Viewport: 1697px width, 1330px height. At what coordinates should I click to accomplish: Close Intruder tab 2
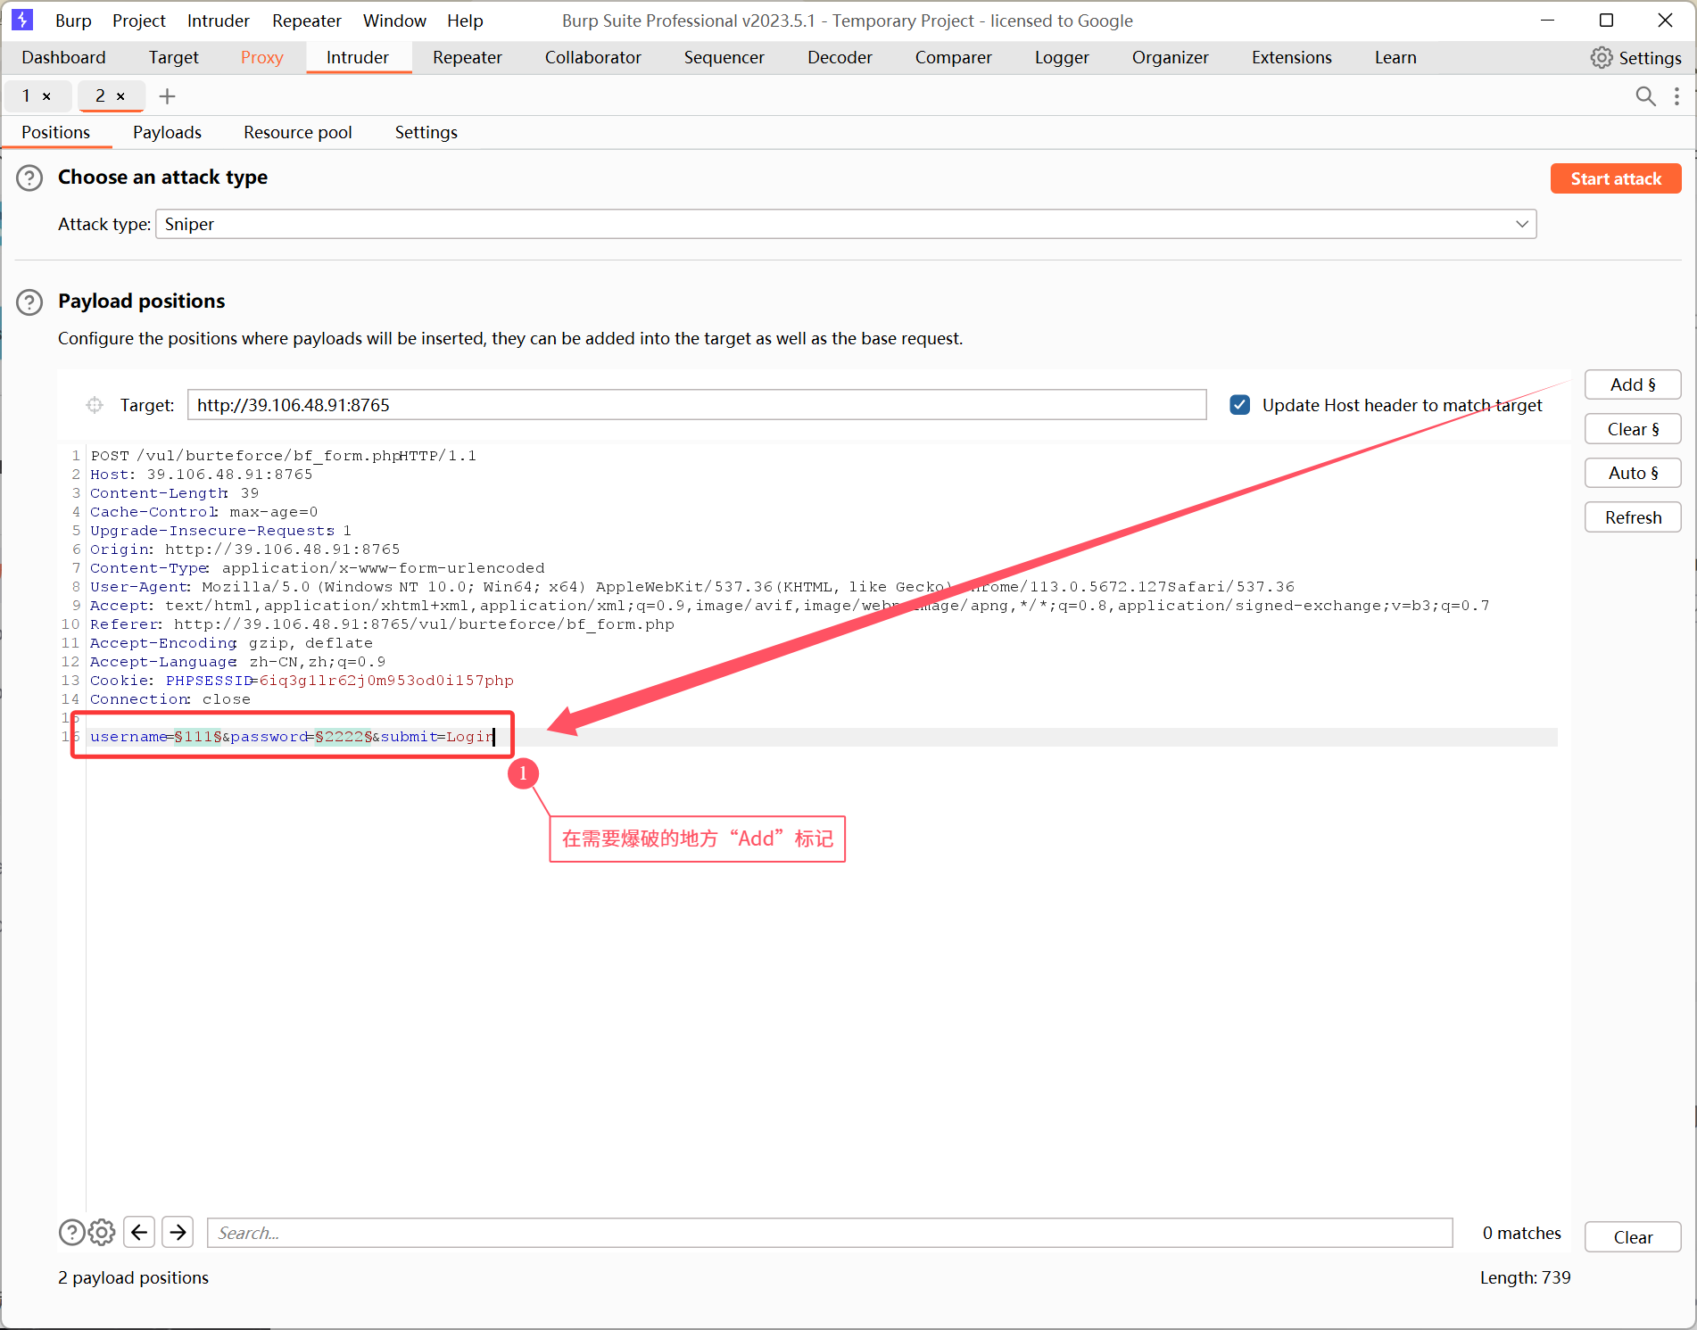120,96
